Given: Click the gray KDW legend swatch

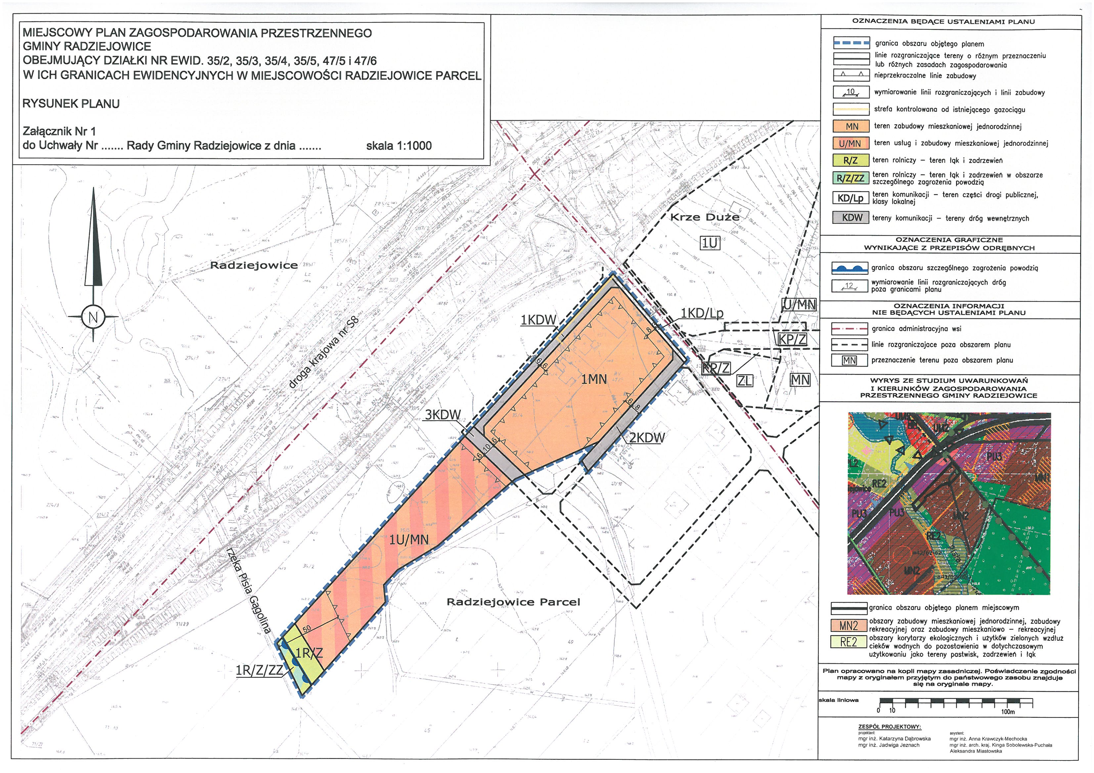Looking at the screenshot, I should coord(850,218).
